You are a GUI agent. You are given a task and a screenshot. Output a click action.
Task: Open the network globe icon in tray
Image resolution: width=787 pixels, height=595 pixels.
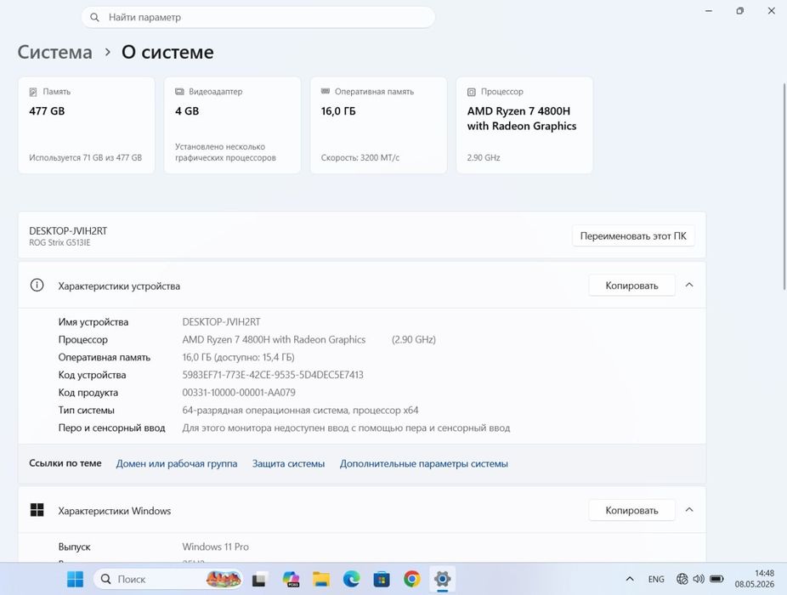coord(682,579)
